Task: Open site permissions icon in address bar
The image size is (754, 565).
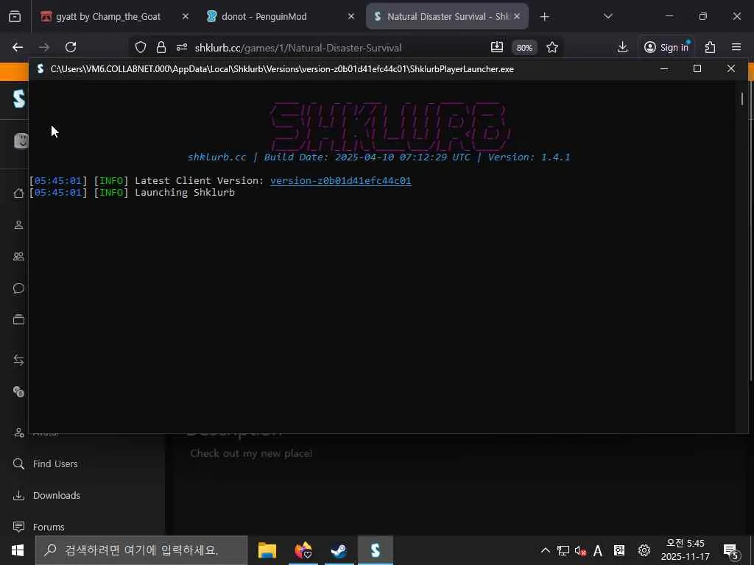Action: [182, 47]
